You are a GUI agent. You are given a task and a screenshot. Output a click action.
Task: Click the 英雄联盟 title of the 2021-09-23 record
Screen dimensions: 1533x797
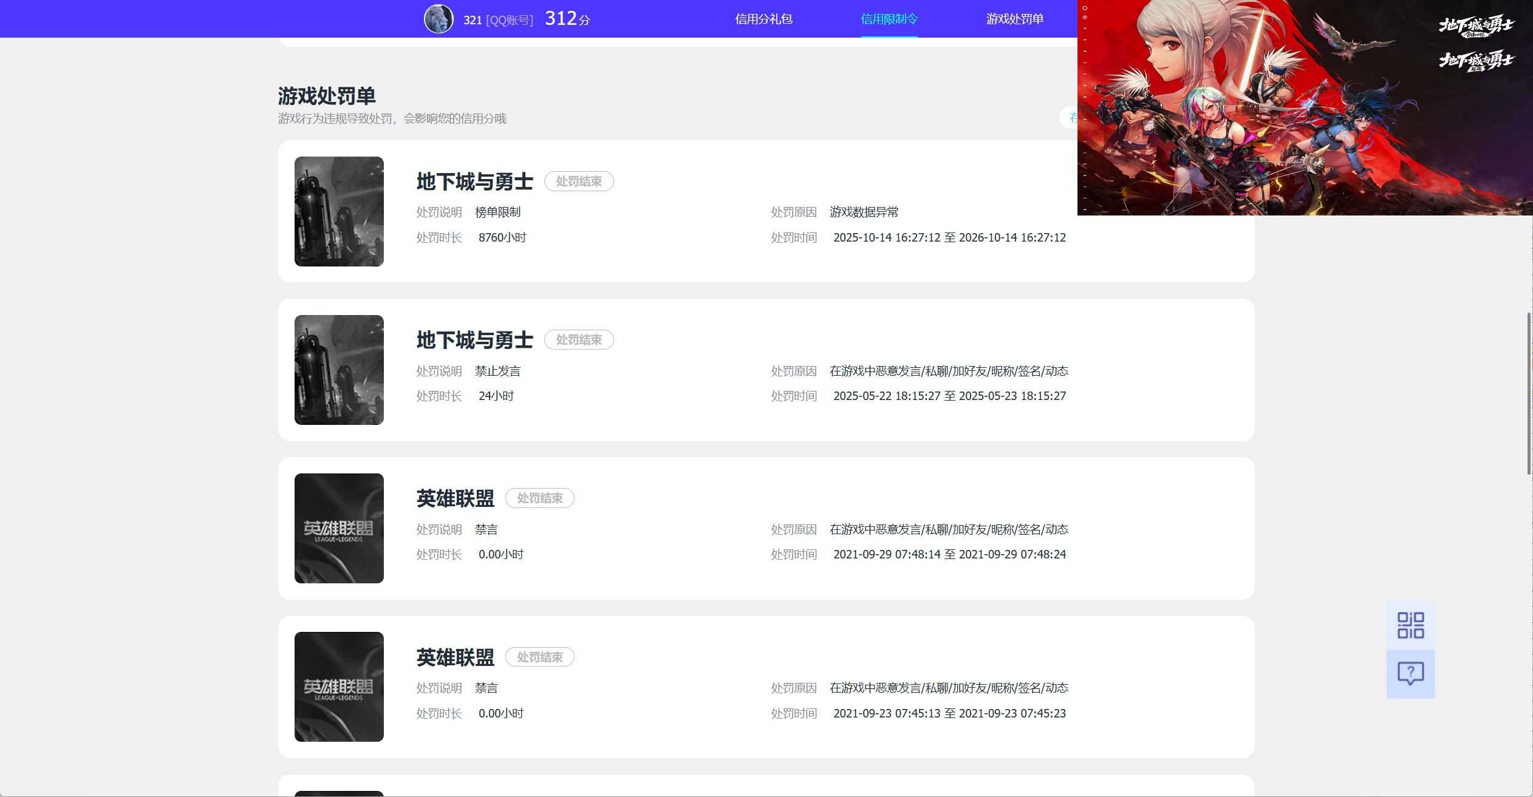pyautogui.click(x=455, y=657)
